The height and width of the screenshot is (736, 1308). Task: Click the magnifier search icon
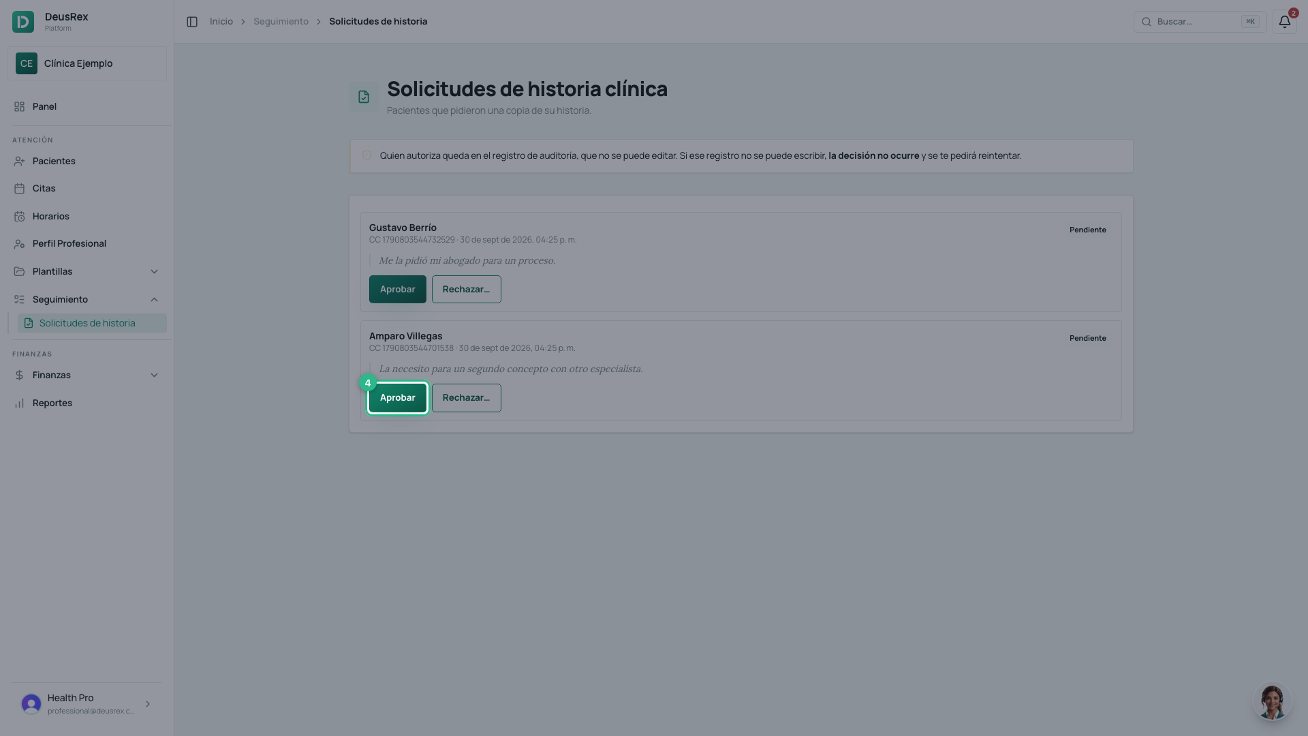tap(1147, 22)
